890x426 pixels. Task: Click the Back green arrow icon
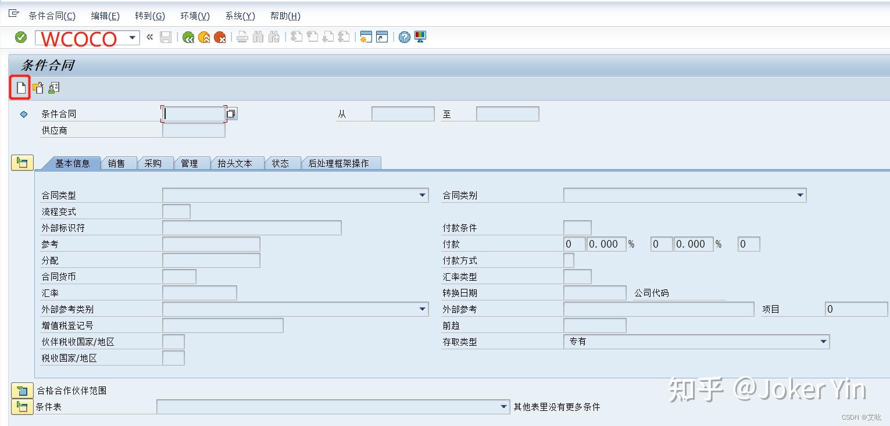(x=187, y=37)
